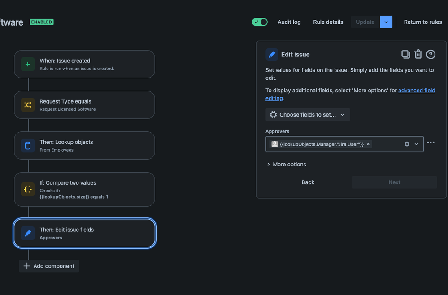Click the Lookup objects database icon
This screenshot has width=448, height=295.
(28, 146)
